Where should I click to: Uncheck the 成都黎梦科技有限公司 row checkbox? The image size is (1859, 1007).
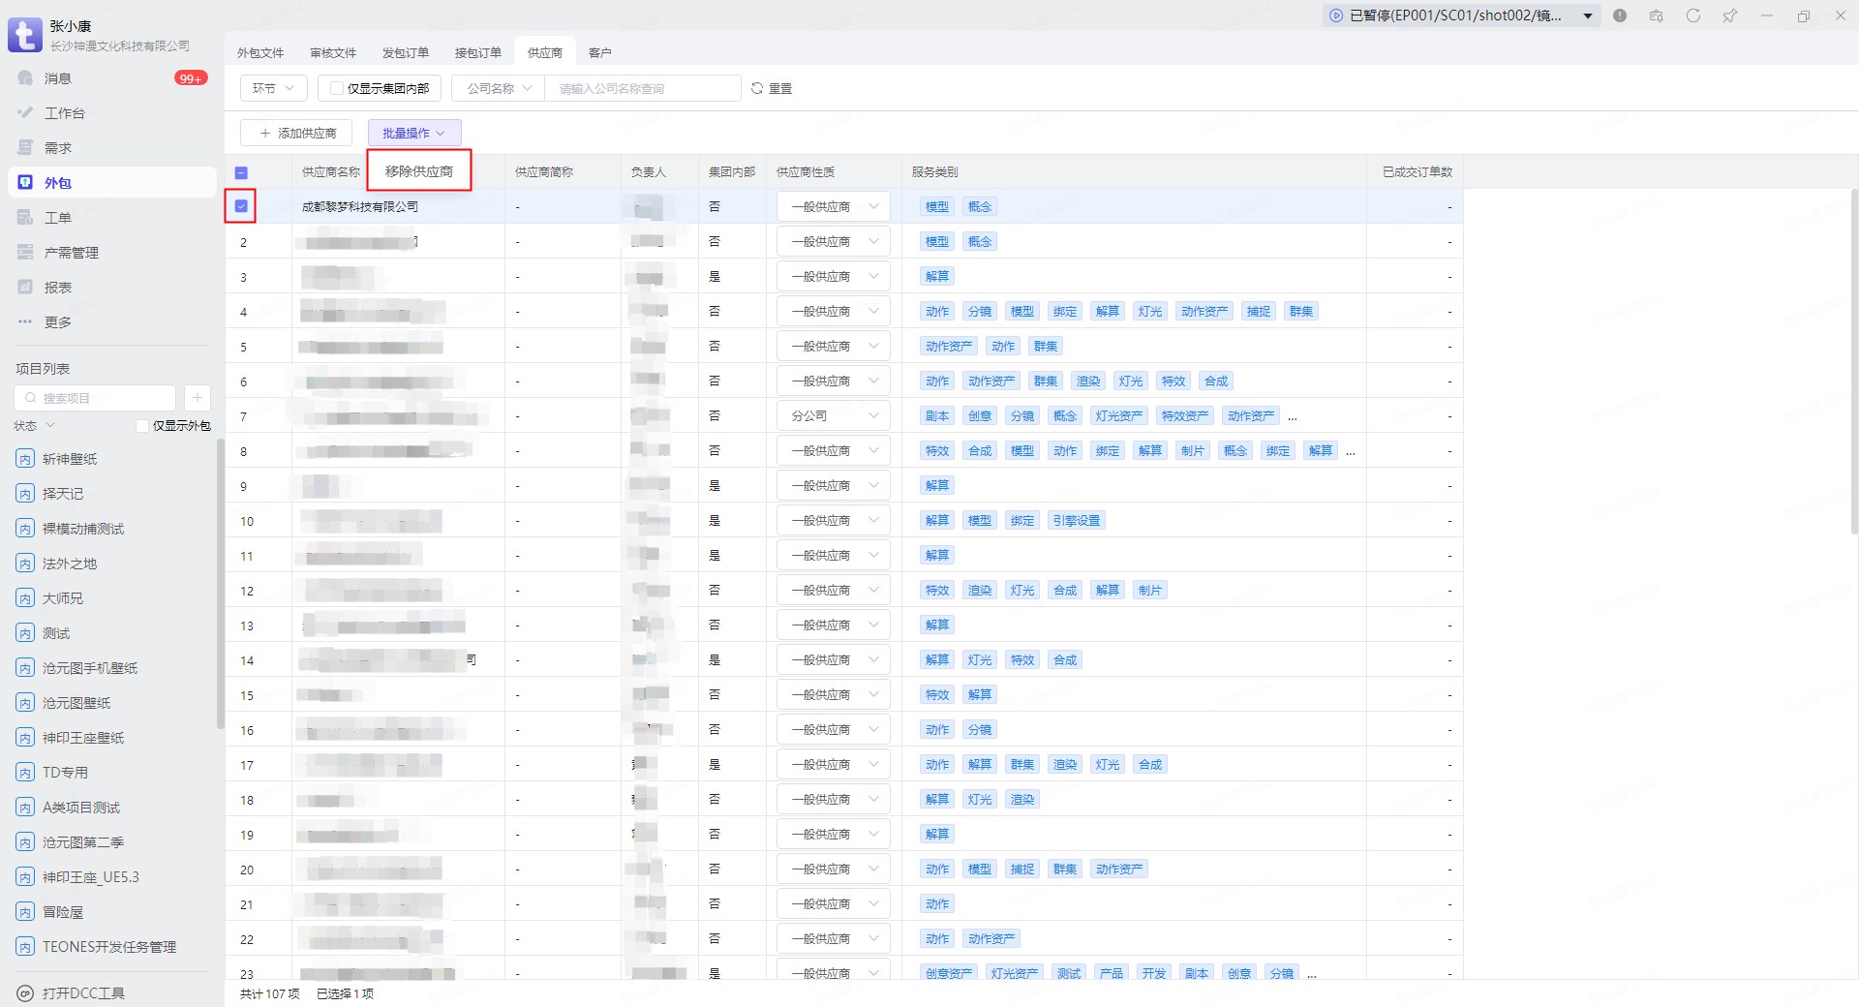[241, 206]
